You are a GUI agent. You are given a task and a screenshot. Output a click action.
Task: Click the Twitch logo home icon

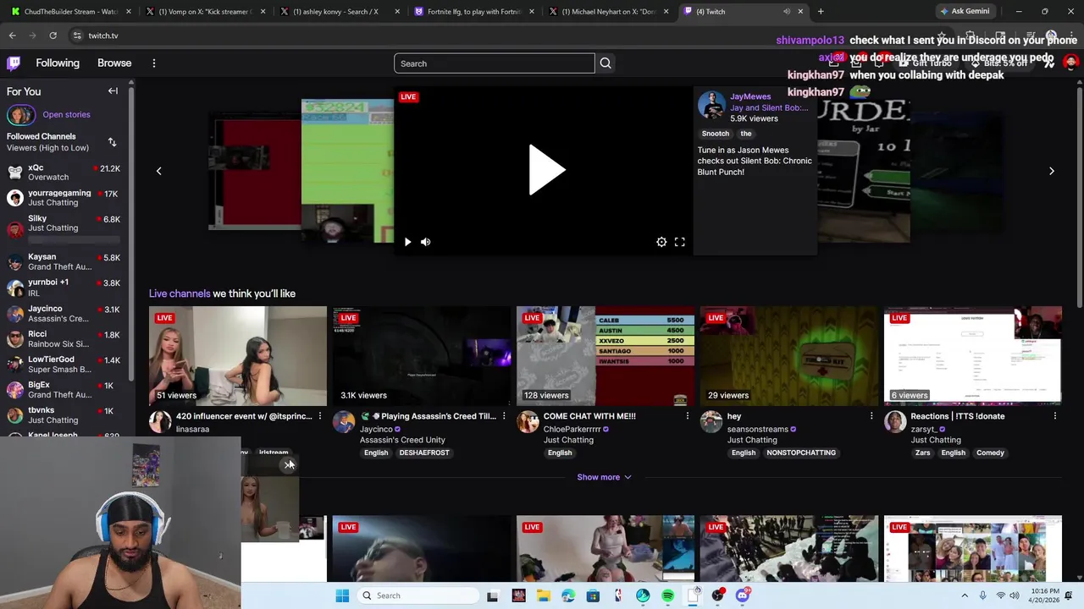tap(14, 63)
